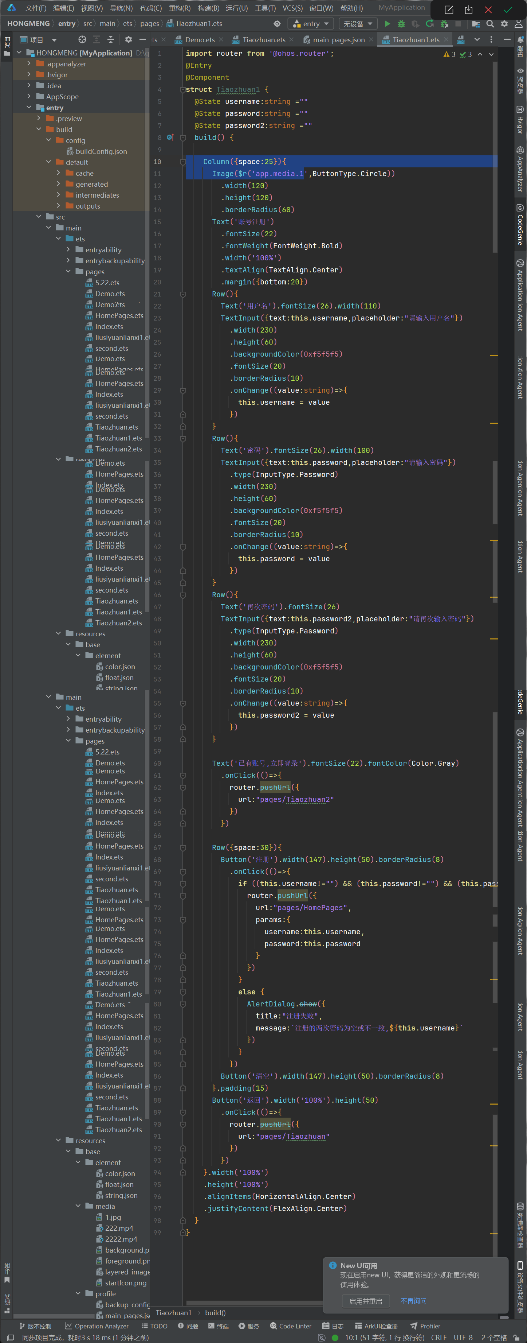Toggle the 问题 problems tool window

click(x=188, y=1326)
